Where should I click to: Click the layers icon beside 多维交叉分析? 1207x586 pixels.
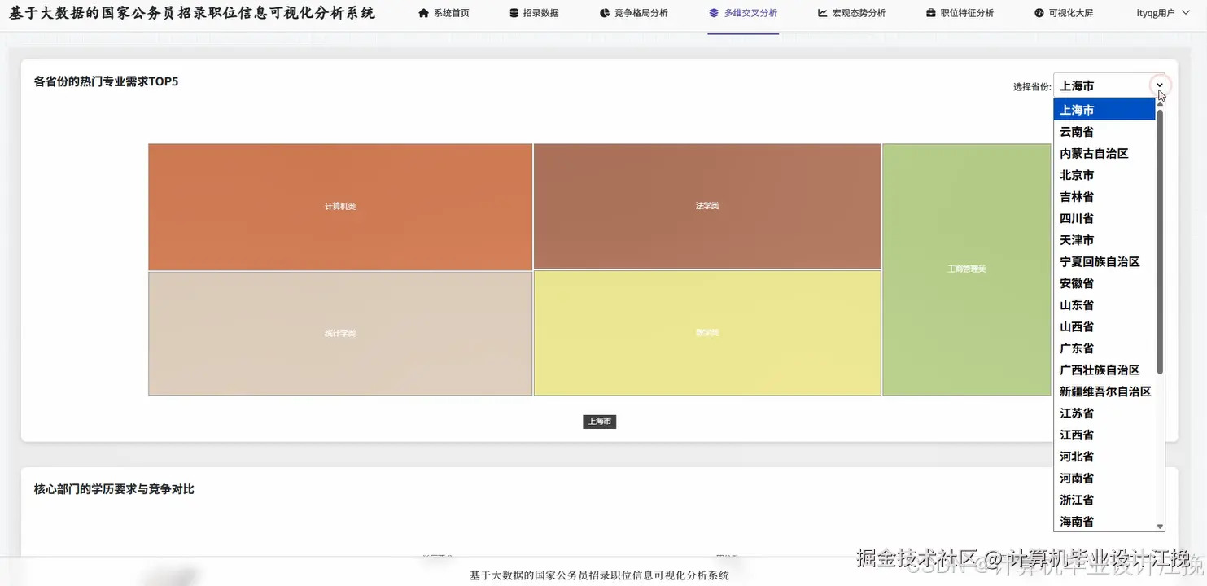tap(714, 13)
